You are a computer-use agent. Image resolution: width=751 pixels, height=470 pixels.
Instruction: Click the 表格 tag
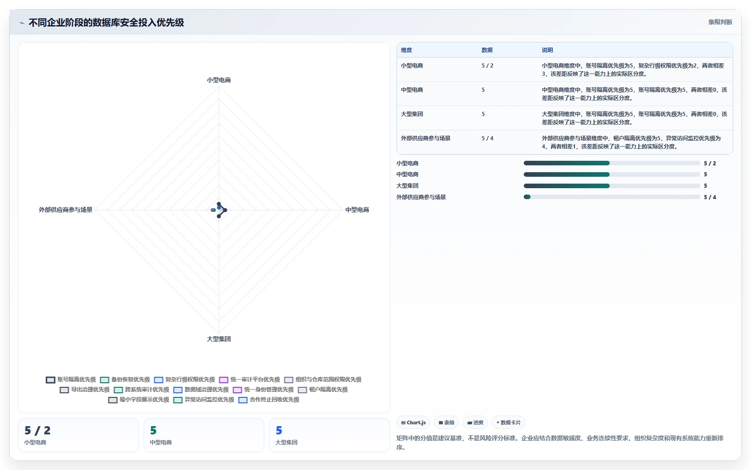446,422
